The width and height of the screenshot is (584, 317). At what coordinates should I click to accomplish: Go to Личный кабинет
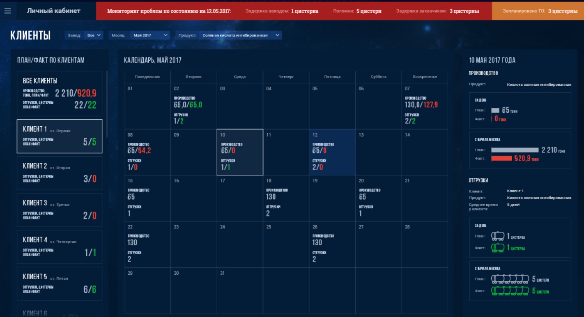click(x=54, y=11)
